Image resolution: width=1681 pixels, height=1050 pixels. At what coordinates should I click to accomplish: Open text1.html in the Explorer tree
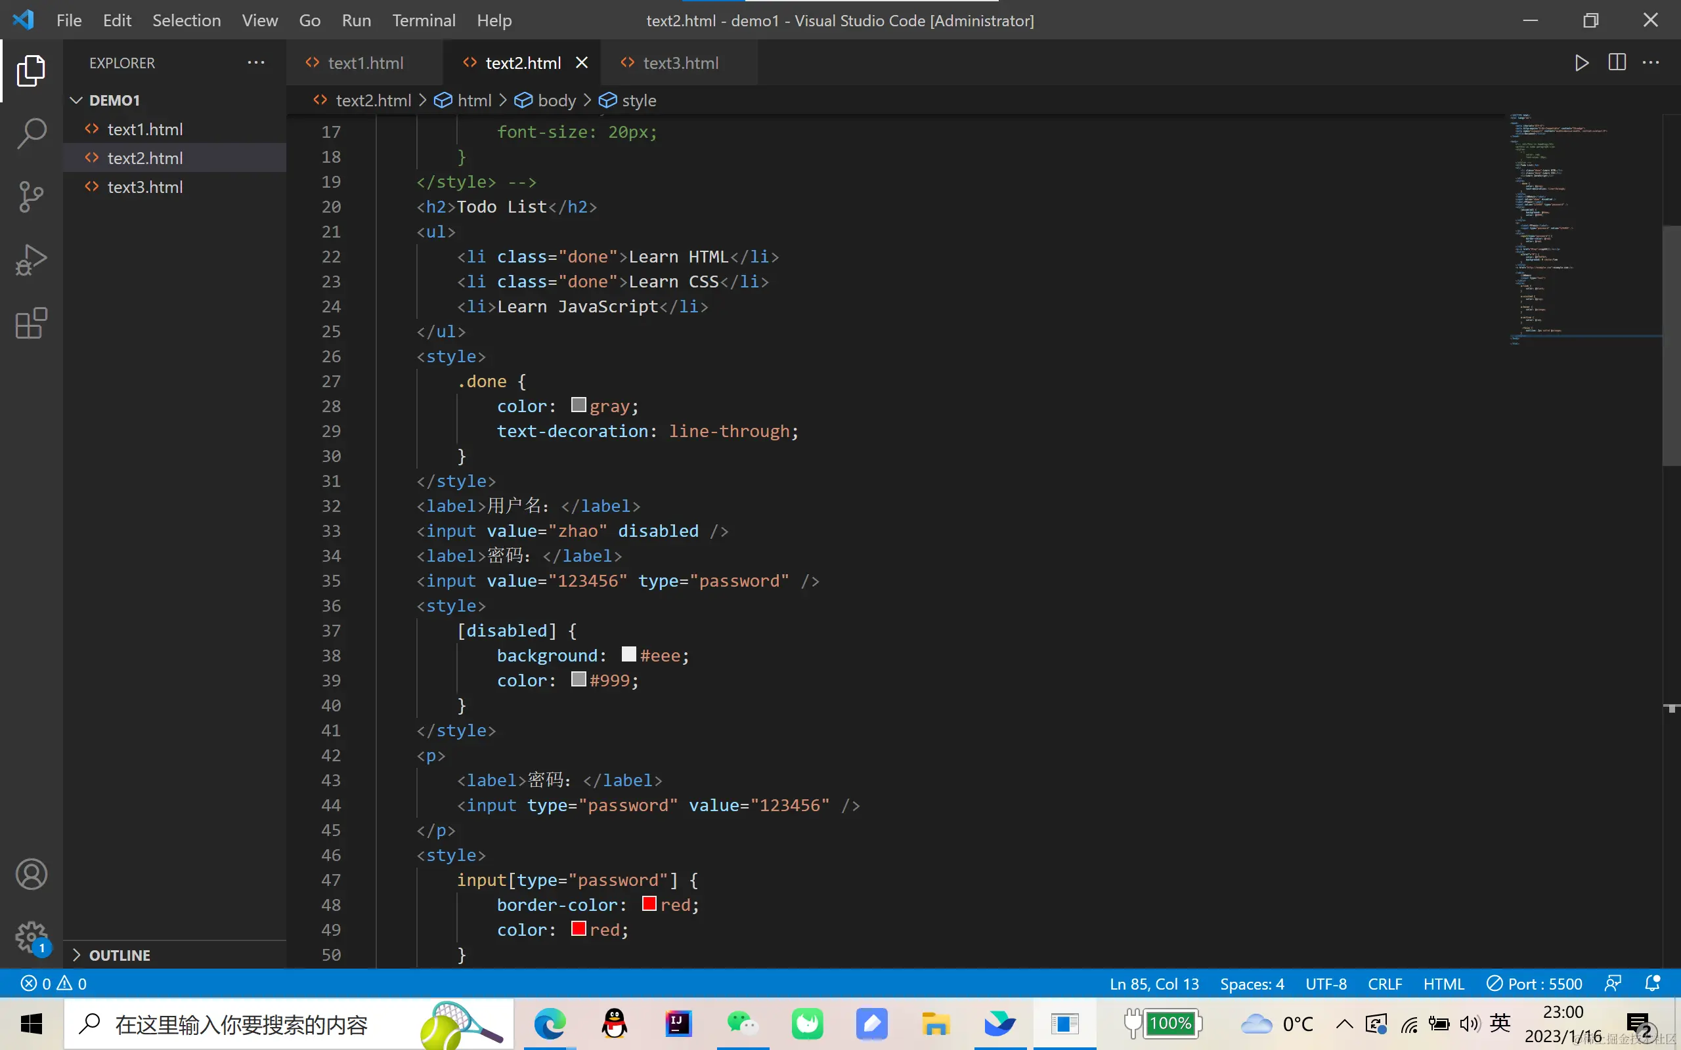[144, 129]
